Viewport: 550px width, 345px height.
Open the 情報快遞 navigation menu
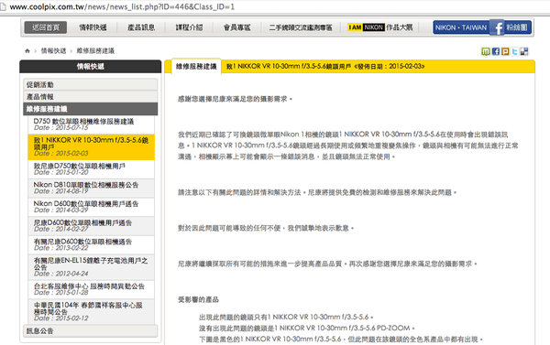point(93,27)
